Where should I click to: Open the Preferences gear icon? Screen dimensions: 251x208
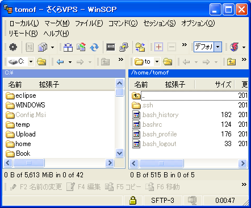click(13, 47)
